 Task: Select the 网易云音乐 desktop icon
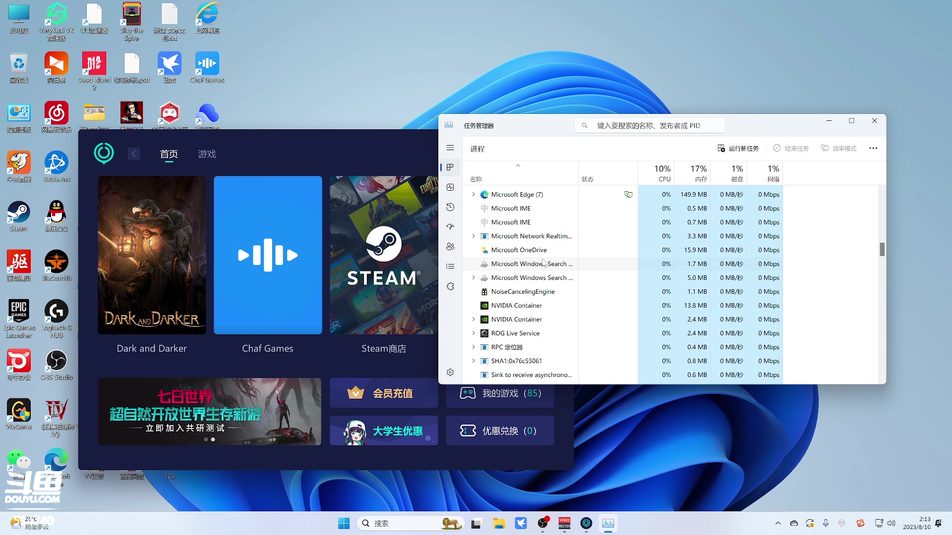tap(57, 117)
